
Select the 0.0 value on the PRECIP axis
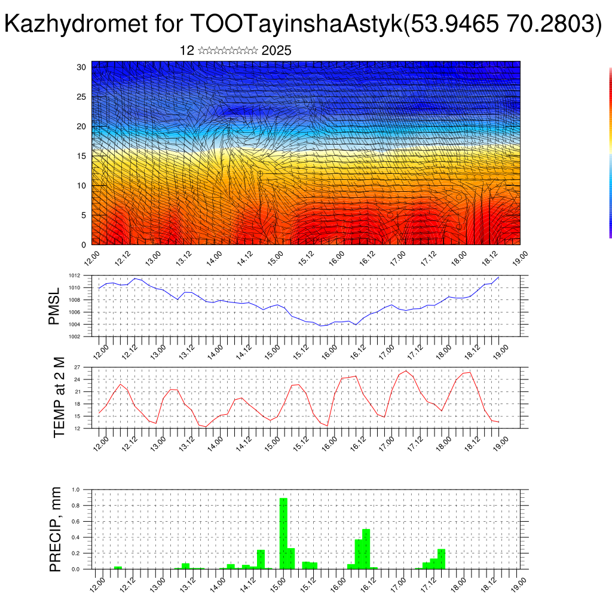[x=76, y=570]
